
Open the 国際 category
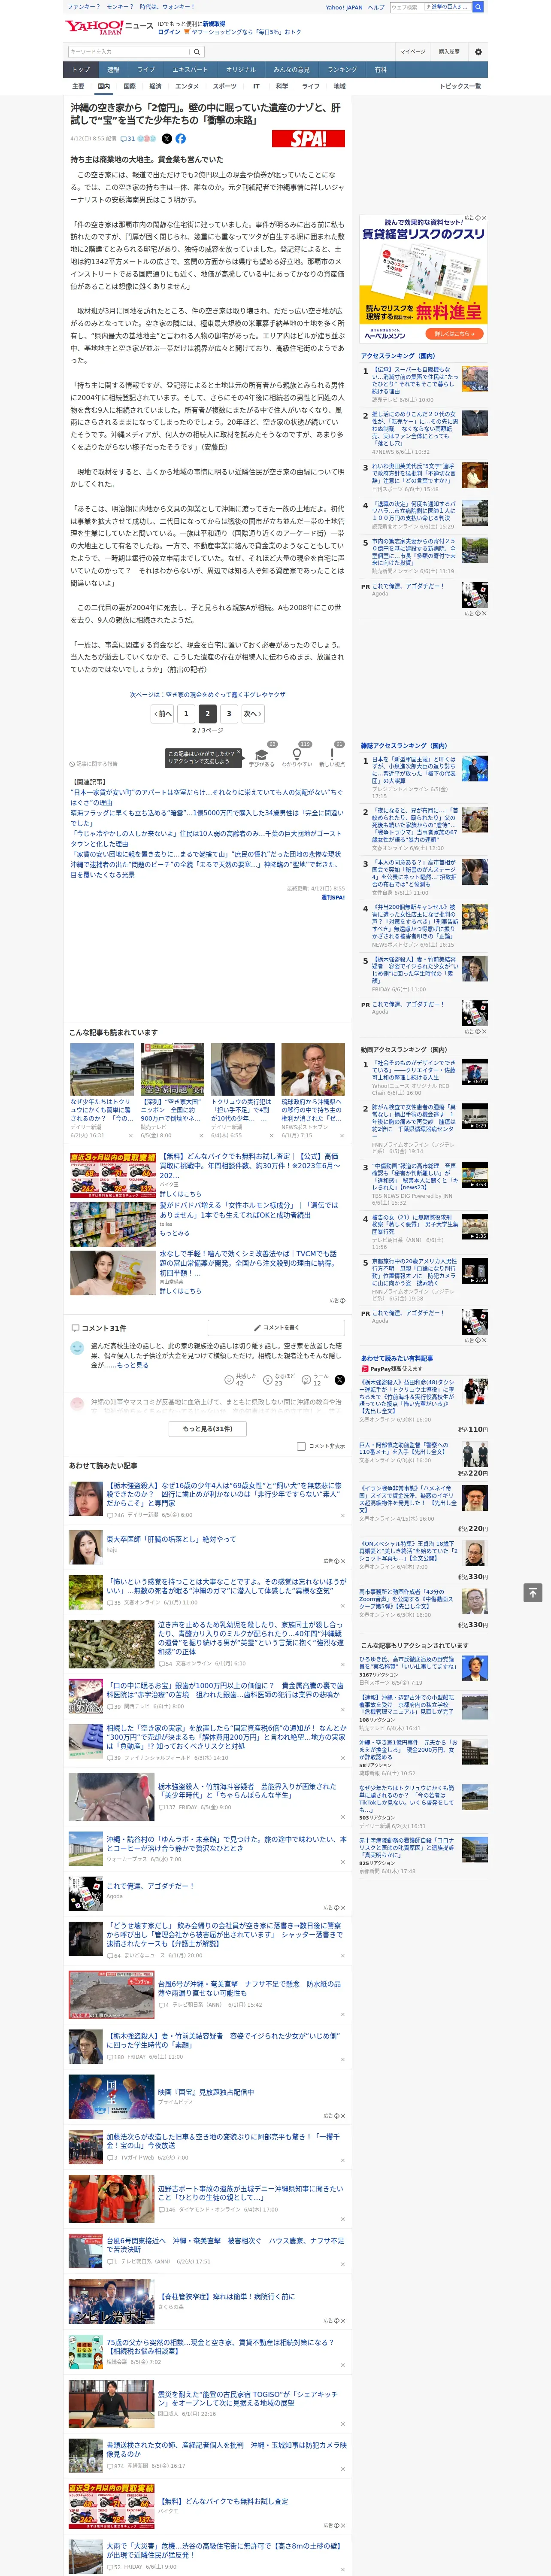(x=129, y=87)
